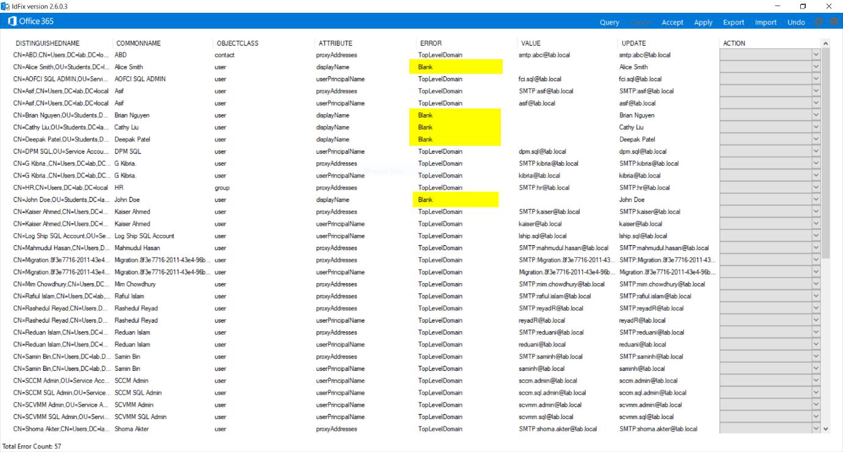This screenshot has width=843, height=452.
Task: Click the VALUE column header
Action: [x=531, y=43]
